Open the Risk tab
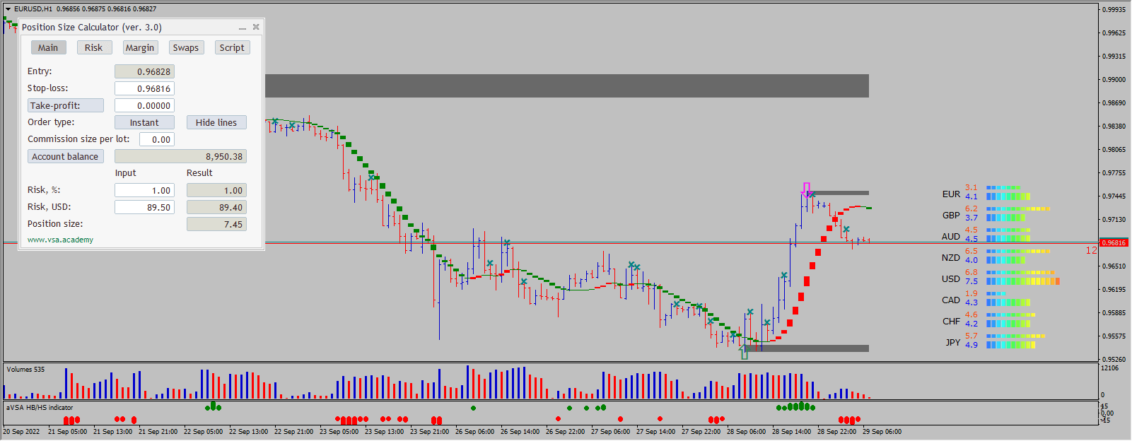This screenshot has width=1132, height=441. (x=93, y=47)
